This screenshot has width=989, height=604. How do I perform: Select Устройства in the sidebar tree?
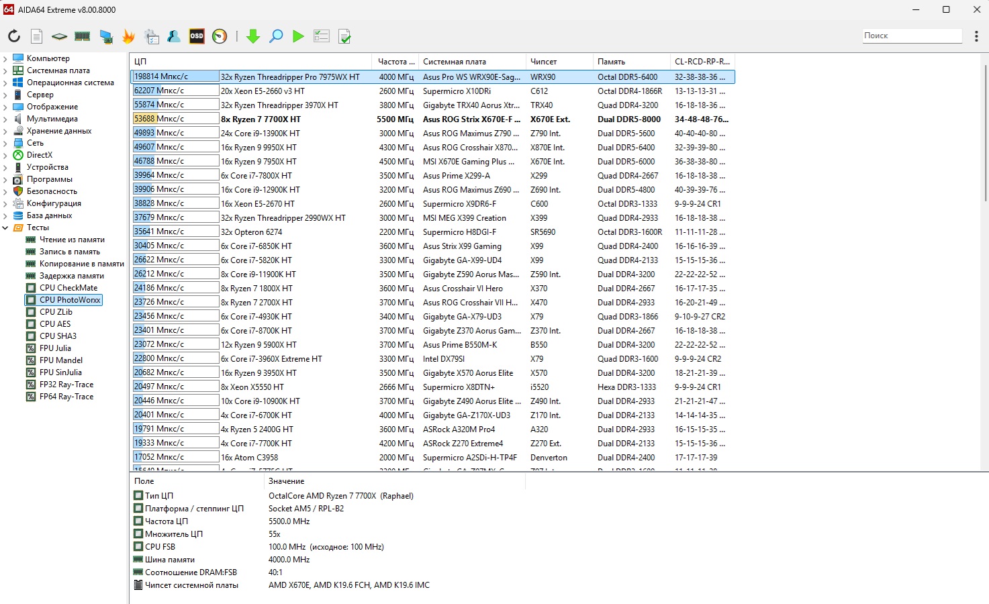coord(47,167)
